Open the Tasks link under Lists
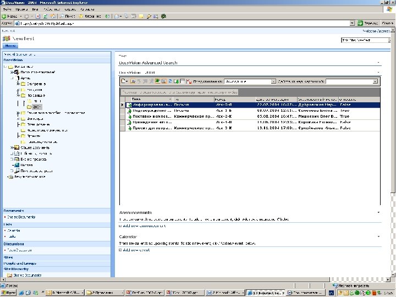 [12, 237]
